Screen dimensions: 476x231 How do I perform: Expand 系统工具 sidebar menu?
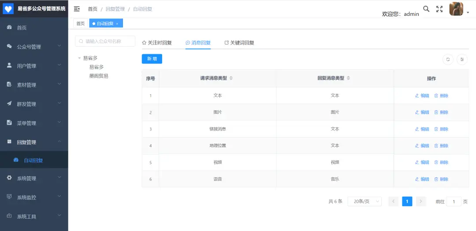coord(59,216)
